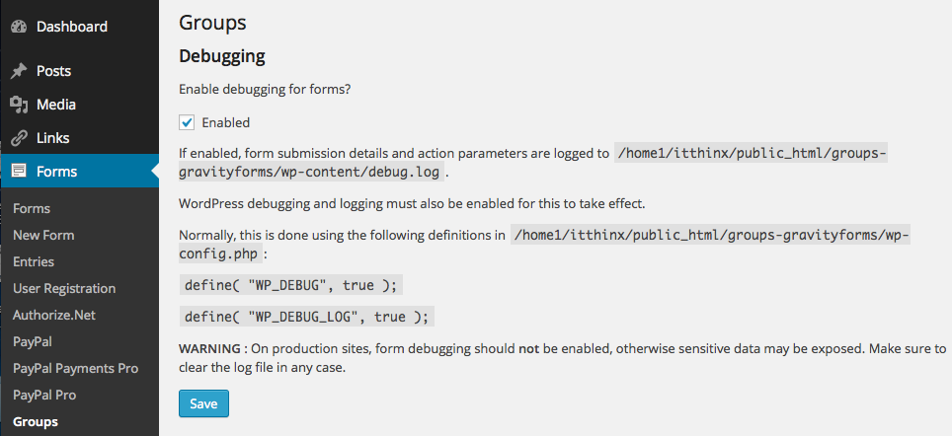This screenshot has height=436, width=952.
Task: View the Entries submenu page
Action: pyautogui.click(x=34, y=262)
